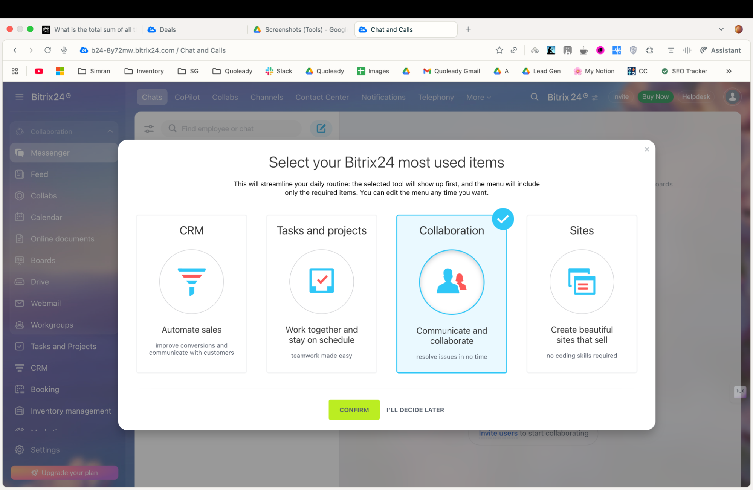Image resolution: width=753 pixels, height=490 pixels.
Task: Switch to the Deals browser tab
Action: [167, 29]
